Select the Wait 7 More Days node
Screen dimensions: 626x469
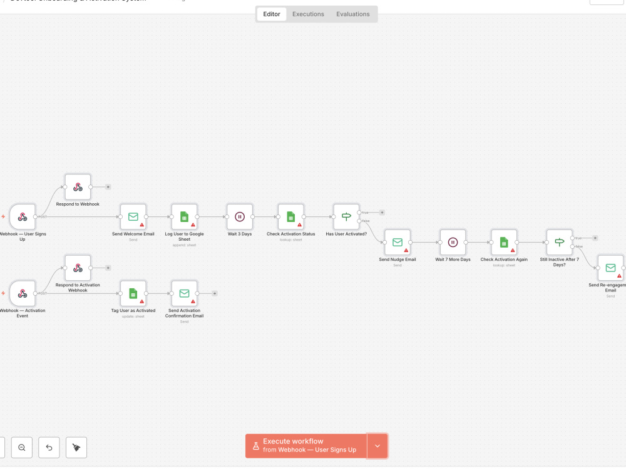[453, 242]
